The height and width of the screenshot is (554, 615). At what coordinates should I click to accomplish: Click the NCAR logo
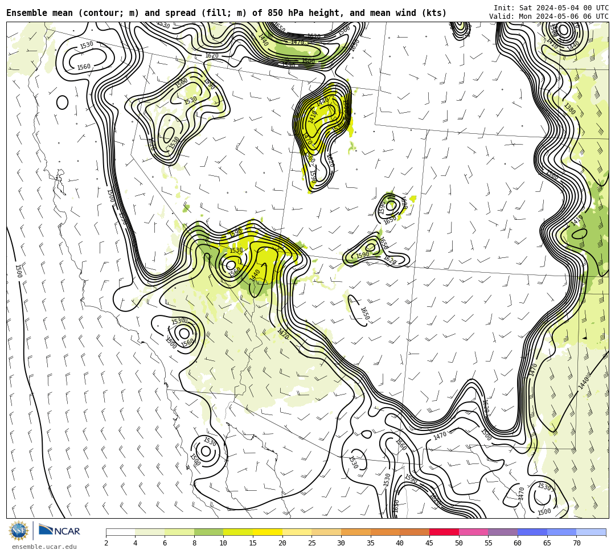coord(59,531)
